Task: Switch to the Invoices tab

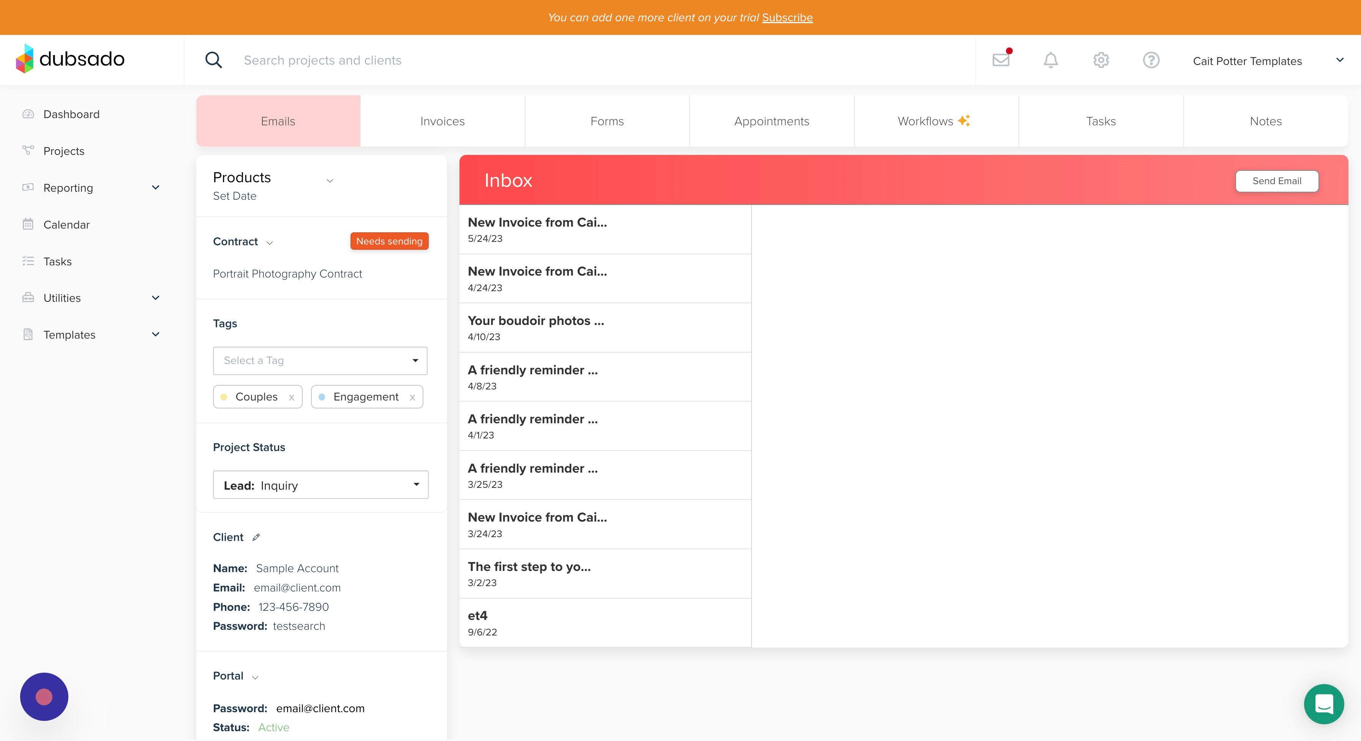Action: pyautogui.click(x=442, y=121)
